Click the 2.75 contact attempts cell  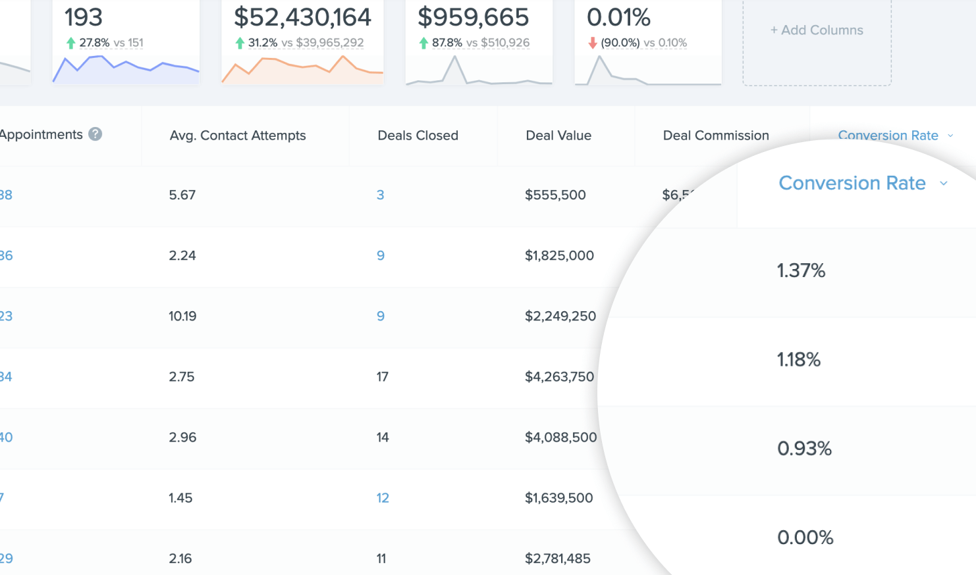[182, 377]
